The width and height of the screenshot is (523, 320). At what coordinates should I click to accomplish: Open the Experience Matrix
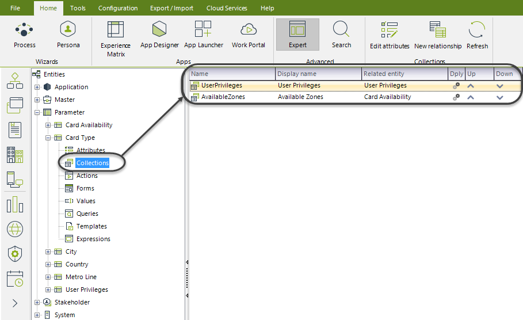coord(116,38)
